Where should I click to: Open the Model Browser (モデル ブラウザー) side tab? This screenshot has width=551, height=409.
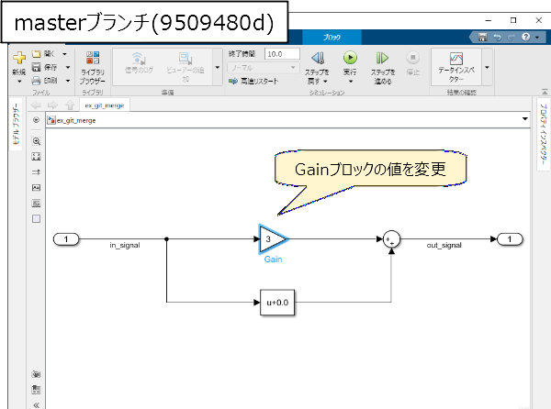[x=16, y=124]
